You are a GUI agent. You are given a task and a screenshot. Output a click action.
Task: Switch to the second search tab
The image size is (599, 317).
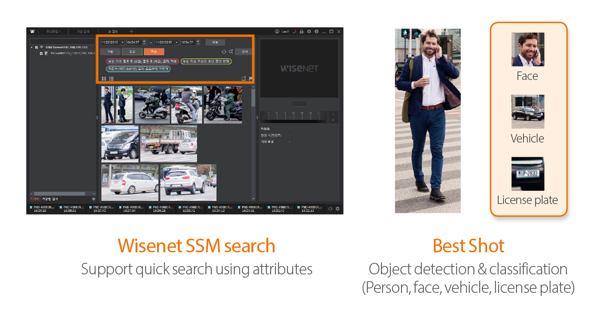pos(83,32)
